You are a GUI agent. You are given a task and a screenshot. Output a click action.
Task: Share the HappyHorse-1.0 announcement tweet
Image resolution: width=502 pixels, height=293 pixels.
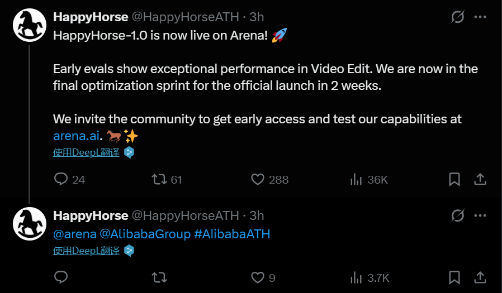pyautogui.click(x=480, y=179)
